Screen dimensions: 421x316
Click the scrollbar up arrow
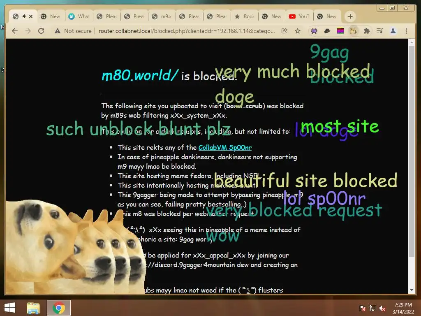point(411,42)
